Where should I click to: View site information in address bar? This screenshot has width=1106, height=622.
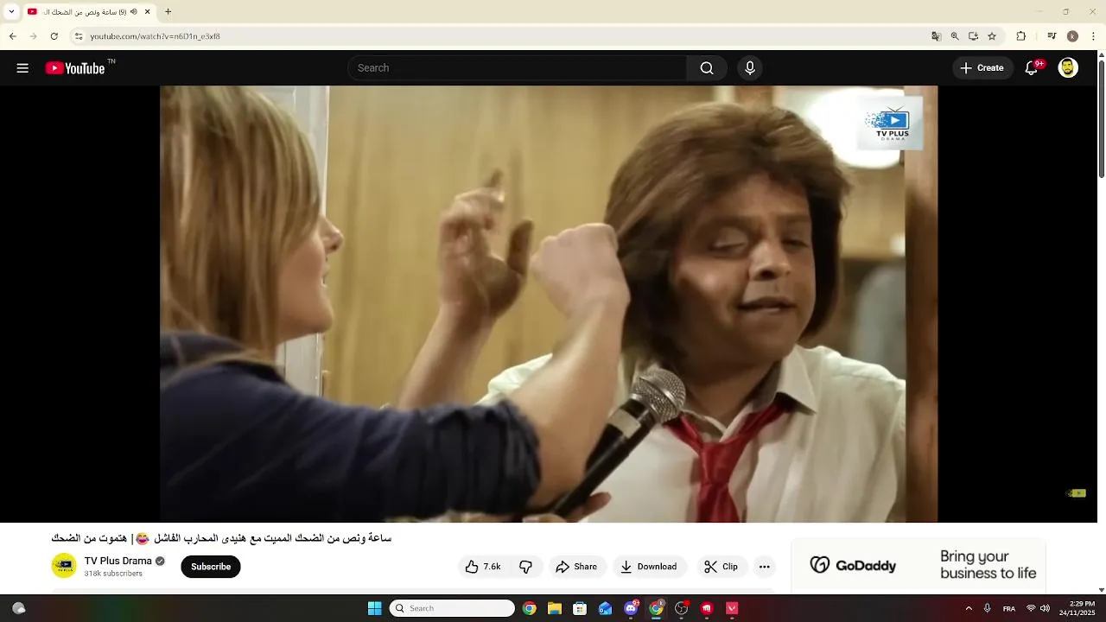(79, 36)
